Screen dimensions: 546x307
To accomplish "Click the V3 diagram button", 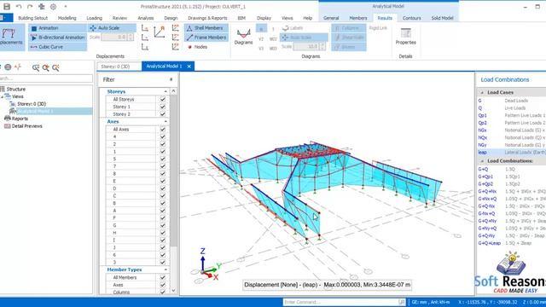I will 261,49.
